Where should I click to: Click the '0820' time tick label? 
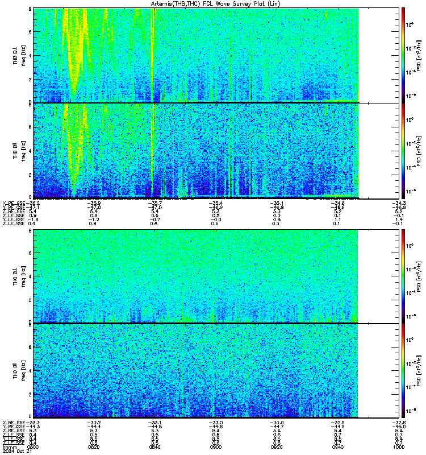tap(94, 447)
